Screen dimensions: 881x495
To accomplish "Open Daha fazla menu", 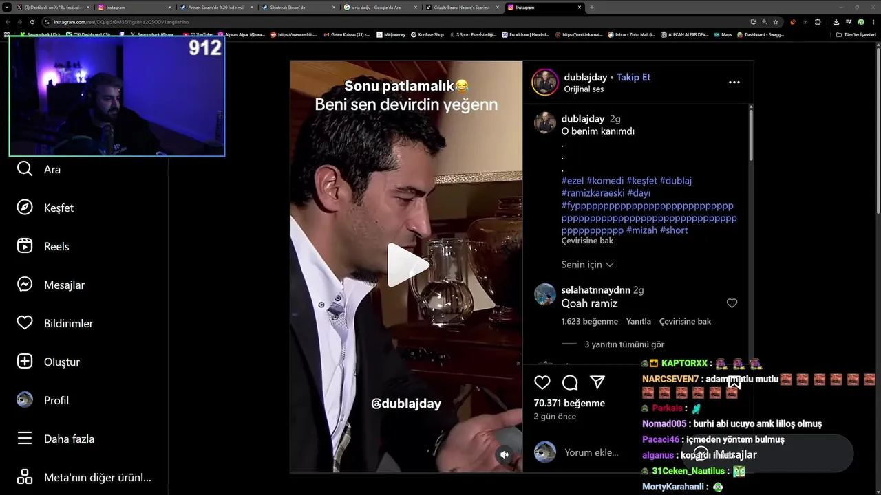I will (55, 439).
